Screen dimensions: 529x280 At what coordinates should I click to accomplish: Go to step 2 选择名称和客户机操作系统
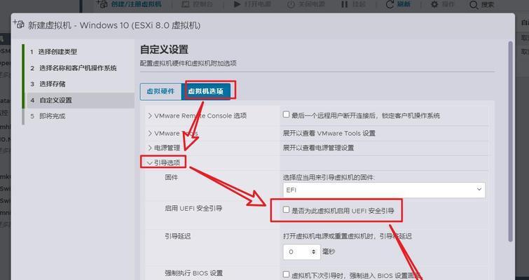click(74, 68)
